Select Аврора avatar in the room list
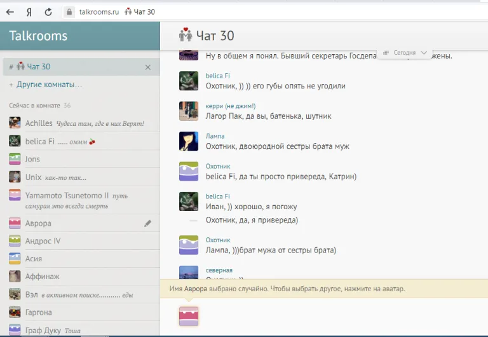Image resolution: width=488 pixels, height=337 pixels. tap(15, 223)
